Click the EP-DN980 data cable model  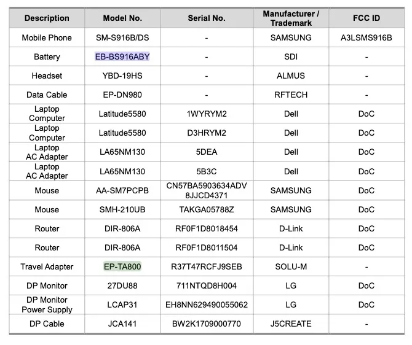coord(122,95)
